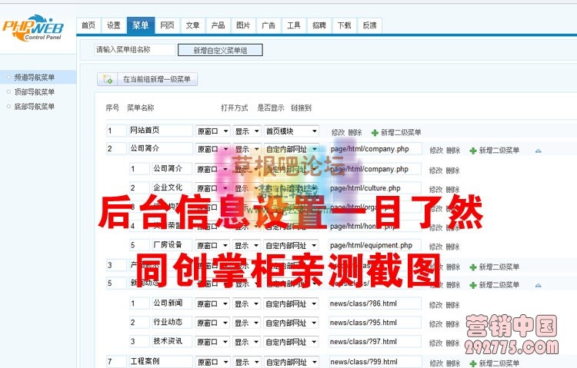
Task: Switch to the 下载 tab
Action: pos(345,25)
